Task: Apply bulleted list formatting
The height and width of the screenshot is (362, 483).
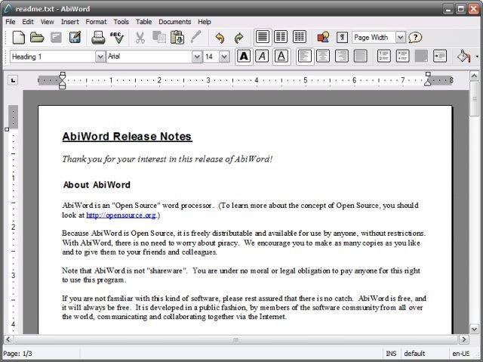Action: point(402,57)
